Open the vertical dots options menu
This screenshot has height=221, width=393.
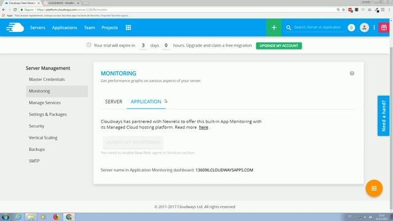374,28
